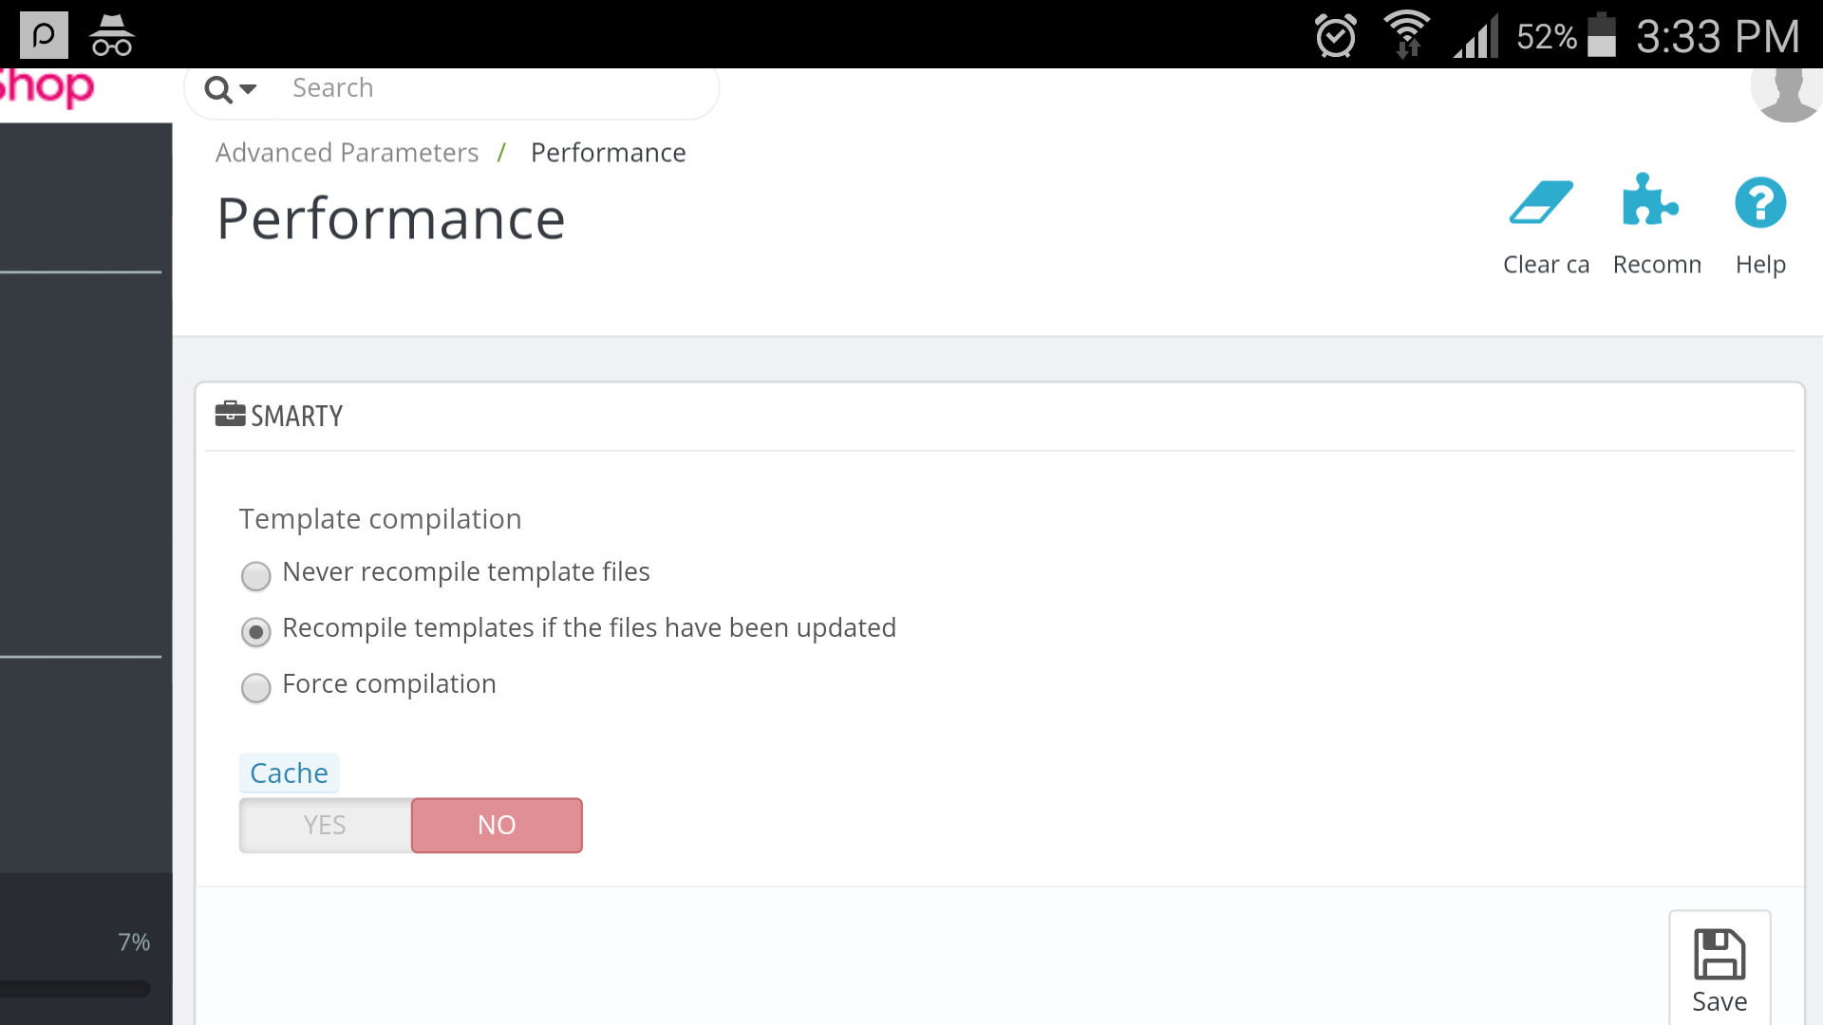Click the PrestaShop logo
This screenshot has width=1823, height=1025.
(47, 88)
